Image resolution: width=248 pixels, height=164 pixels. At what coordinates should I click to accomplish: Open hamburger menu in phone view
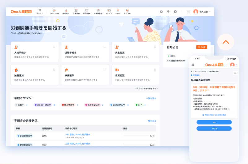coord(235,73)
